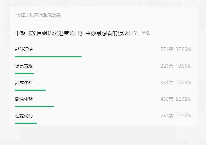Select the 战斗玩法 poll option
The height and width of the screenshot is (145, 206).
click(x=24, y=49)
